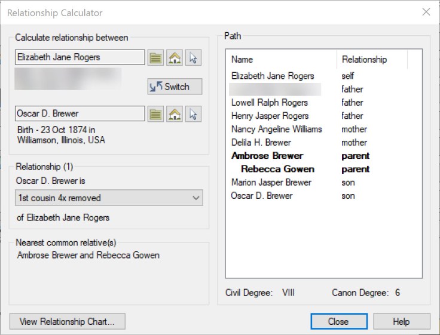Click the Relationship column header in Path list
440x335 pixels.
click(x=371, y=59)
